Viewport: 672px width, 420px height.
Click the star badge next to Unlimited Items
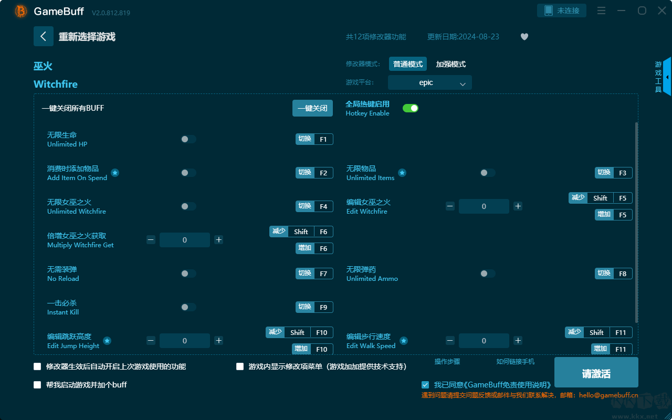click(x=402, y=173)
